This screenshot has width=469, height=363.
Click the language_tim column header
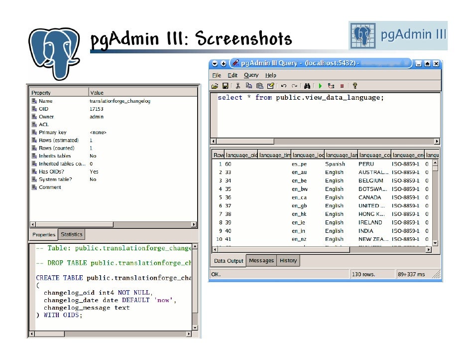tap(275, 155)
